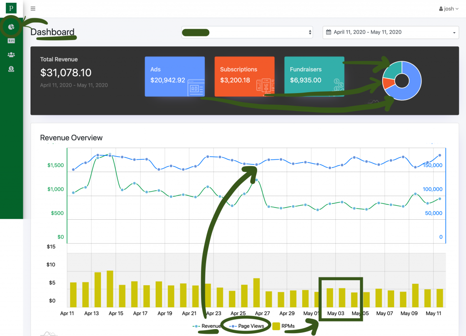Click the $15 RPM axis label

point(51,247)
